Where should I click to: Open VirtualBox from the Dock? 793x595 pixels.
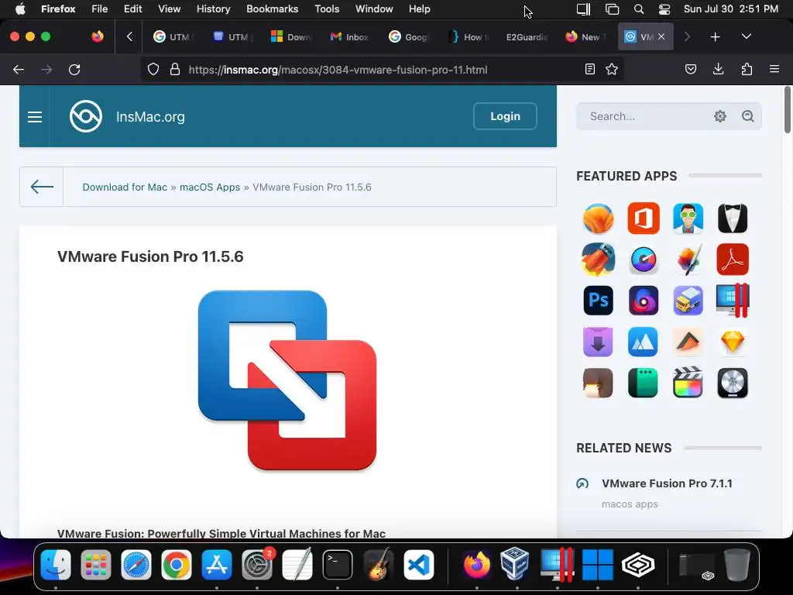pos(514,563)
